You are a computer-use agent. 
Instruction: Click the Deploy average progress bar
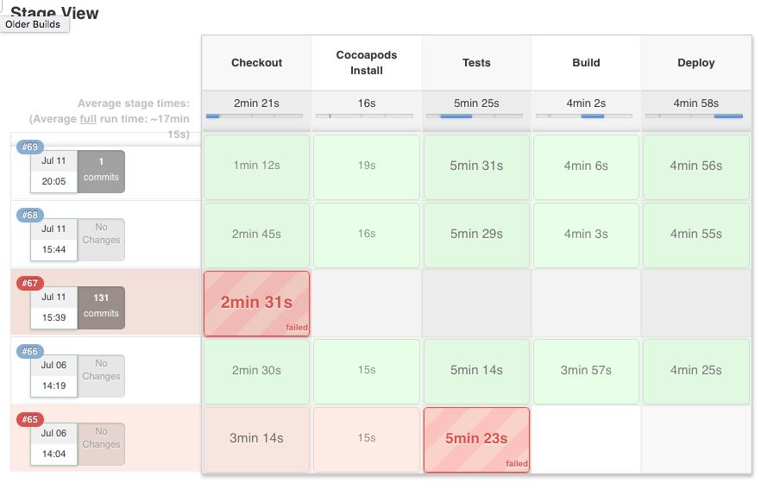tap(694, 116)
